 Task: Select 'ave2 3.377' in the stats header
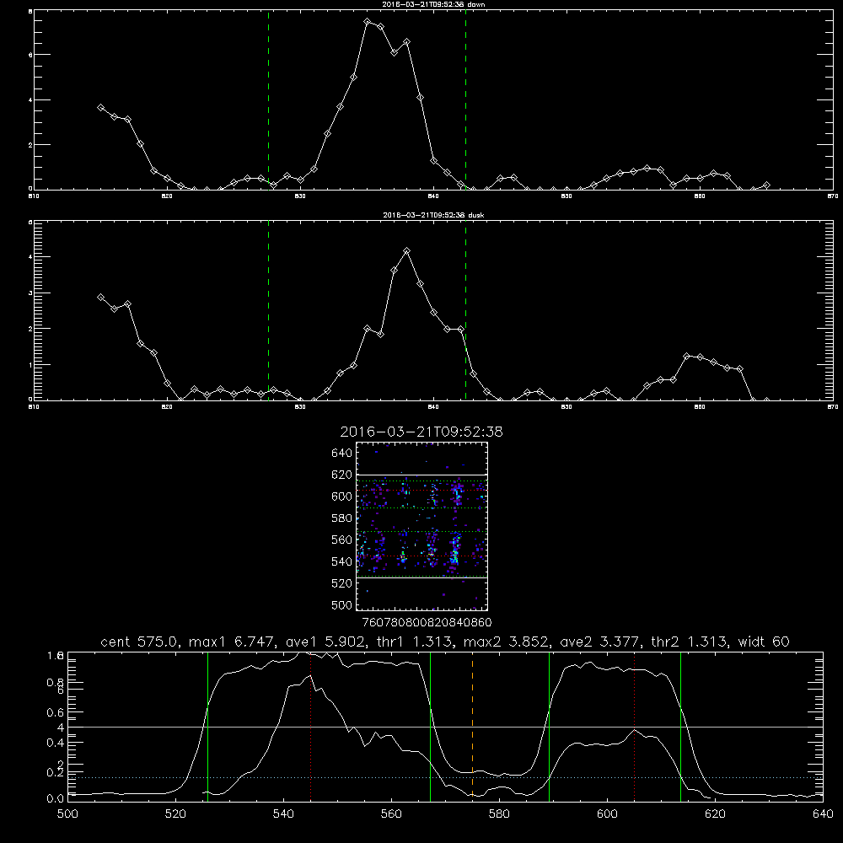click(600, 642)
